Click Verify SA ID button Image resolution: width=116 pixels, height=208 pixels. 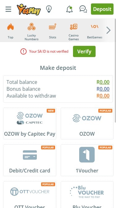click(84, 51)
